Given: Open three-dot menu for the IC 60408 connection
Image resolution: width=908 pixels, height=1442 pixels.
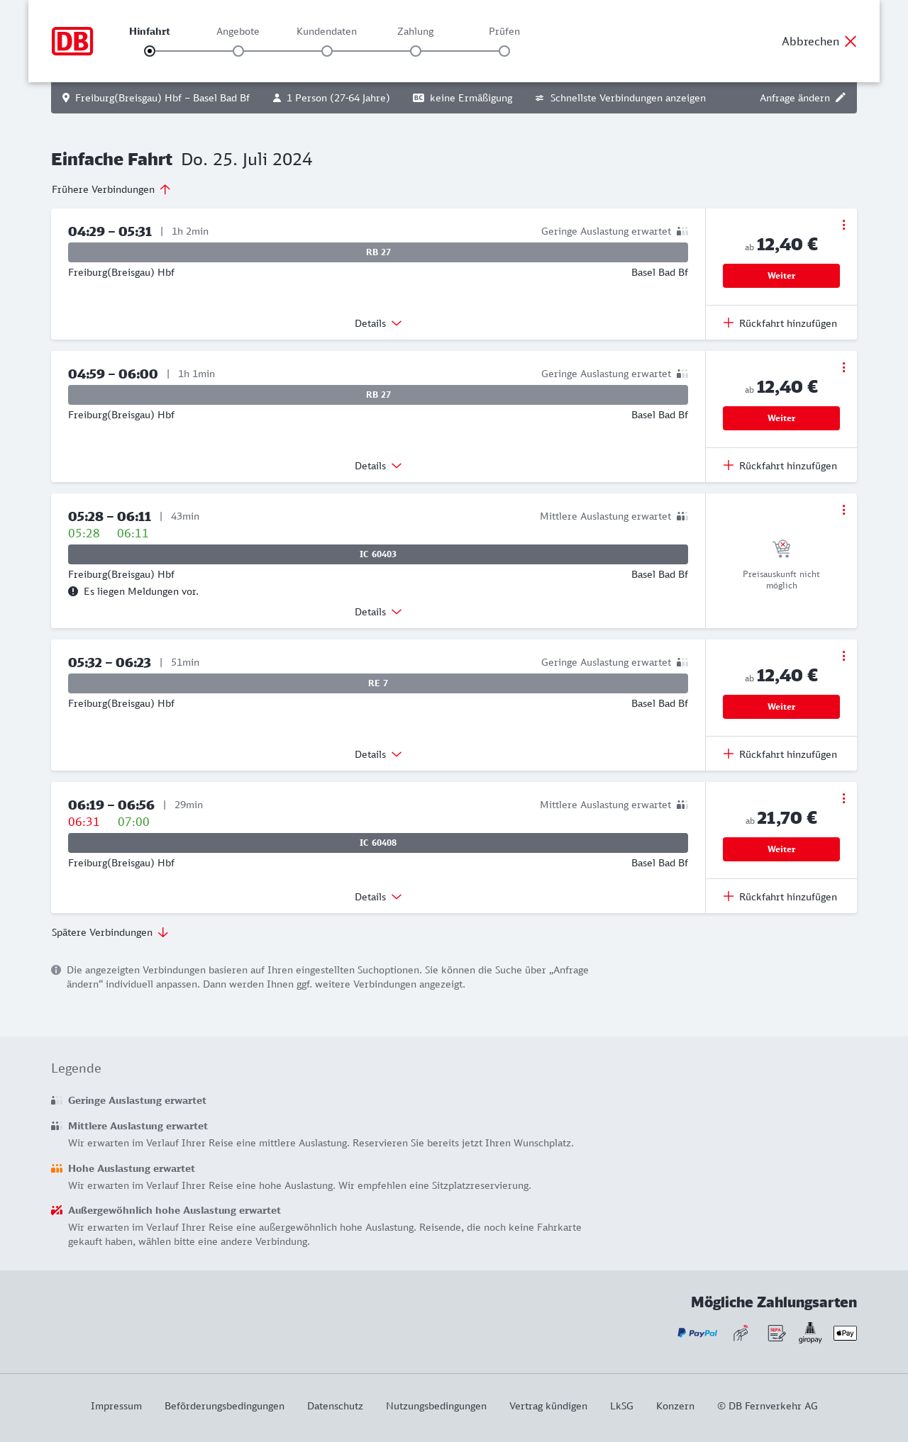Looking at the screenshot, I should (x=843, y=798).
